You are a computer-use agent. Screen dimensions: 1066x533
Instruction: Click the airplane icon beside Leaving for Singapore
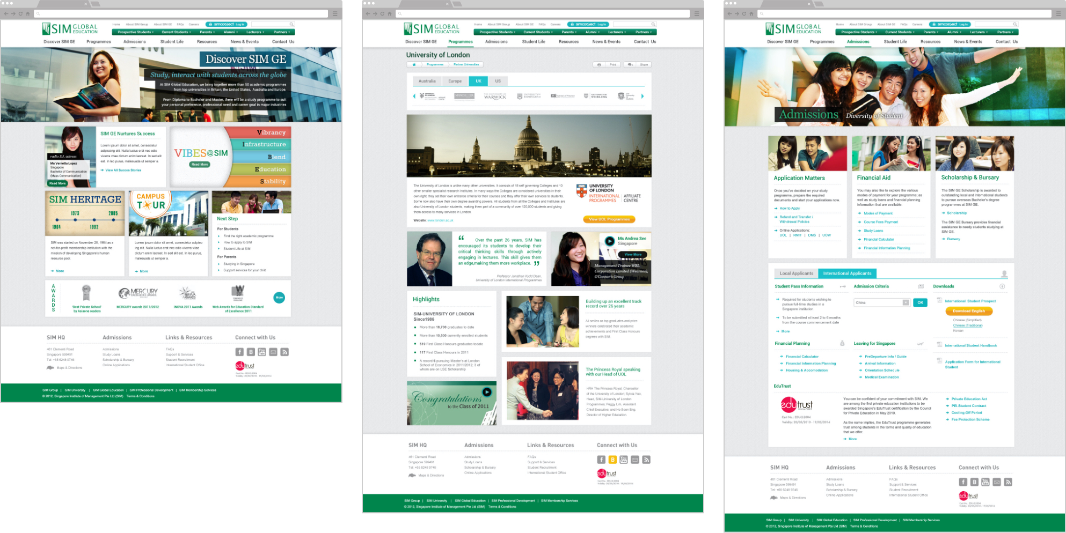coord(921,343)
